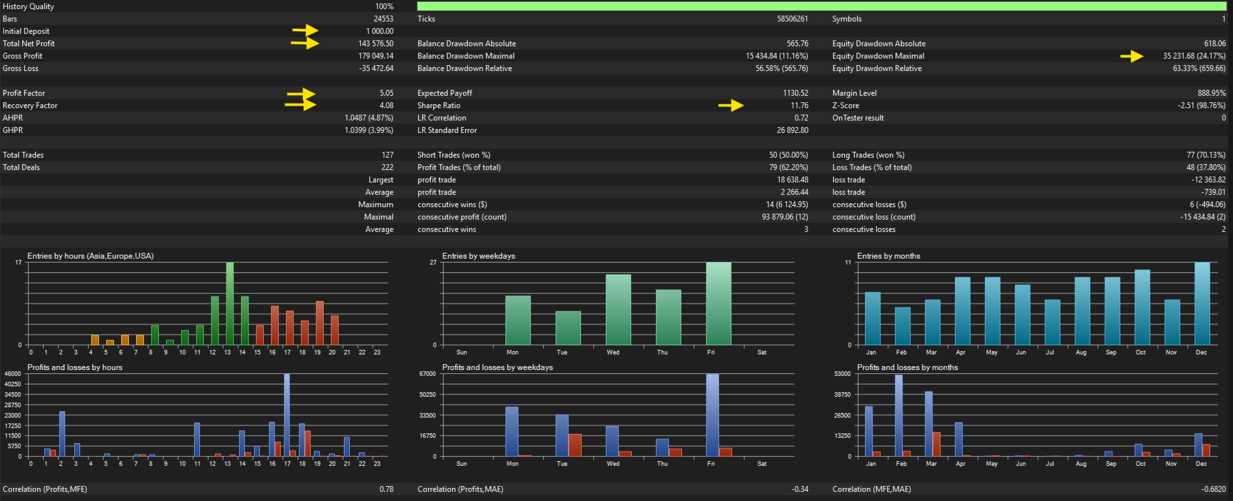Image resolution: width=1233 pixels, height=501 pixels.
Task: Click the yellow arrow next to Sharpe Ratio value
Action: [731, 106]
